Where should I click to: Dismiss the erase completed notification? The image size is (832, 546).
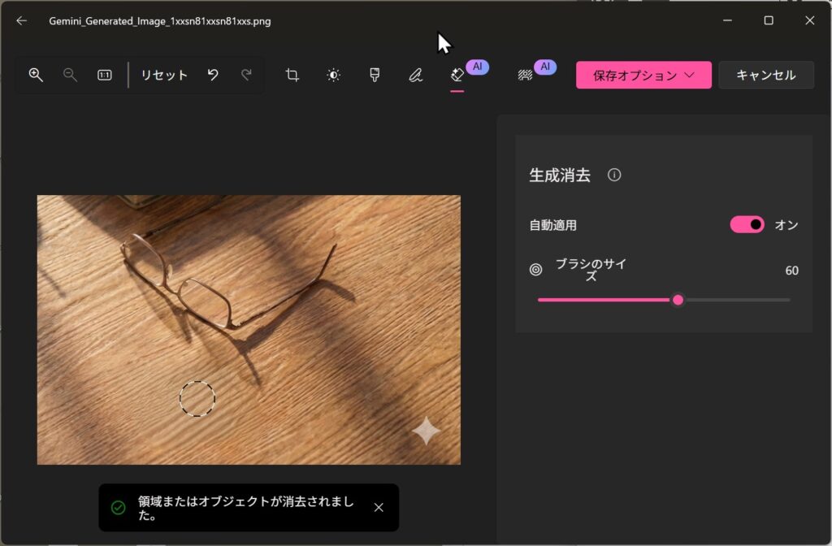tap(379, 508)
